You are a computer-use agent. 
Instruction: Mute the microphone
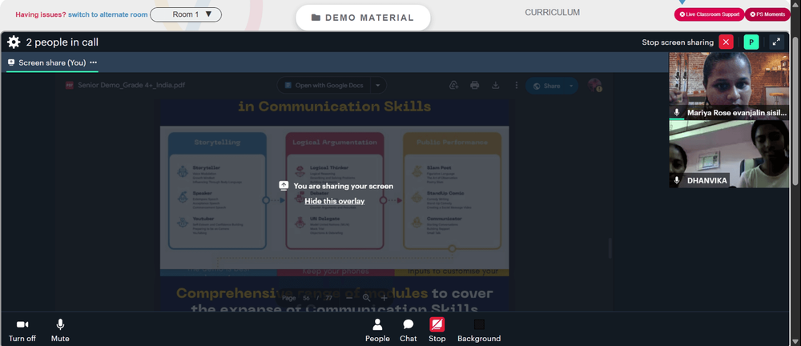[x=60, y=330]
